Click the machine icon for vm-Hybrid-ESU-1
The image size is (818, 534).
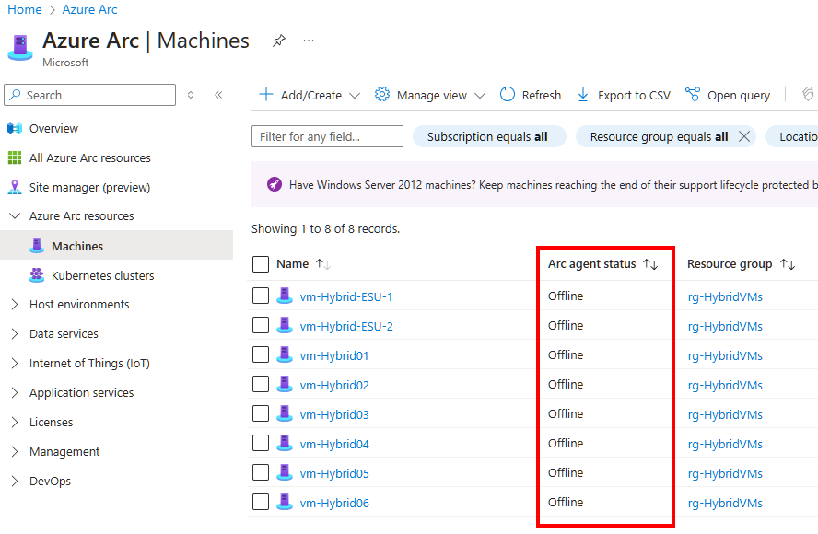(285, 296)
